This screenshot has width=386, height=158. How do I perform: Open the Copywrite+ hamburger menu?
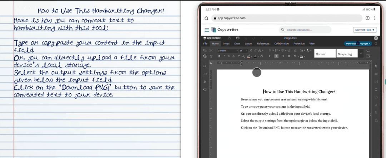coord(207,30)
